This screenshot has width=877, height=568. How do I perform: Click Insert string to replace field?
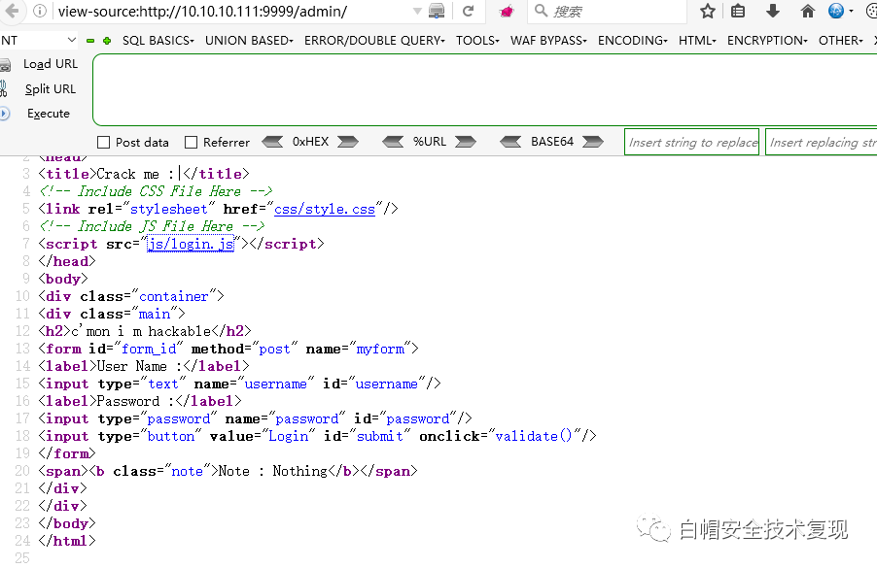(692, 142)
